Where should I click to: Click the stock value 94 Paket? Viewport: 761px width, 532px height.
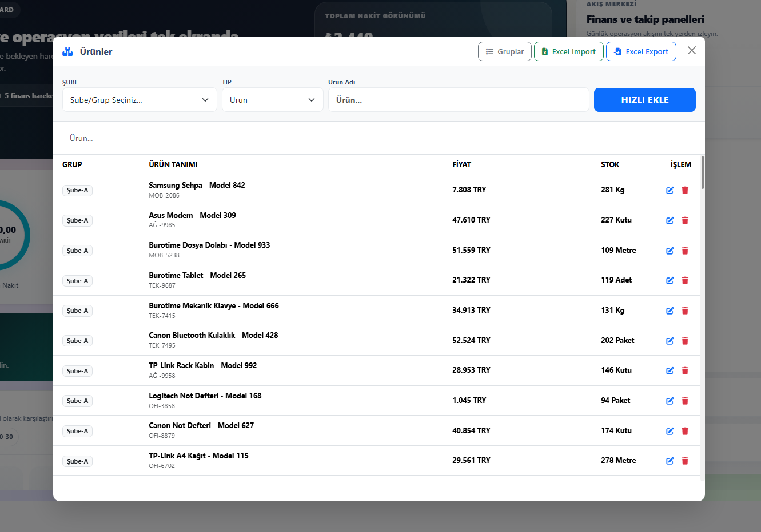click(x=615, y=400)
